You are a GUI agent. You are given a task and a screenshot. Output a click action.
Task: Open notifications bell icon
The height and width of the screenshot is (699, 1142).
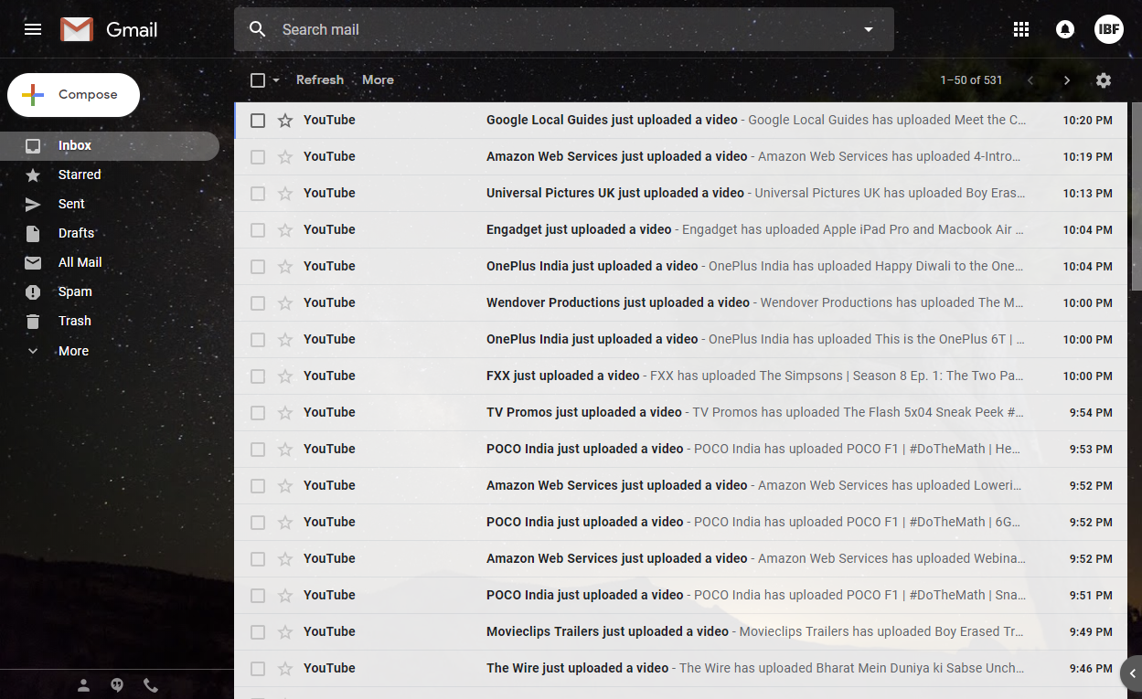[1065, 29]
